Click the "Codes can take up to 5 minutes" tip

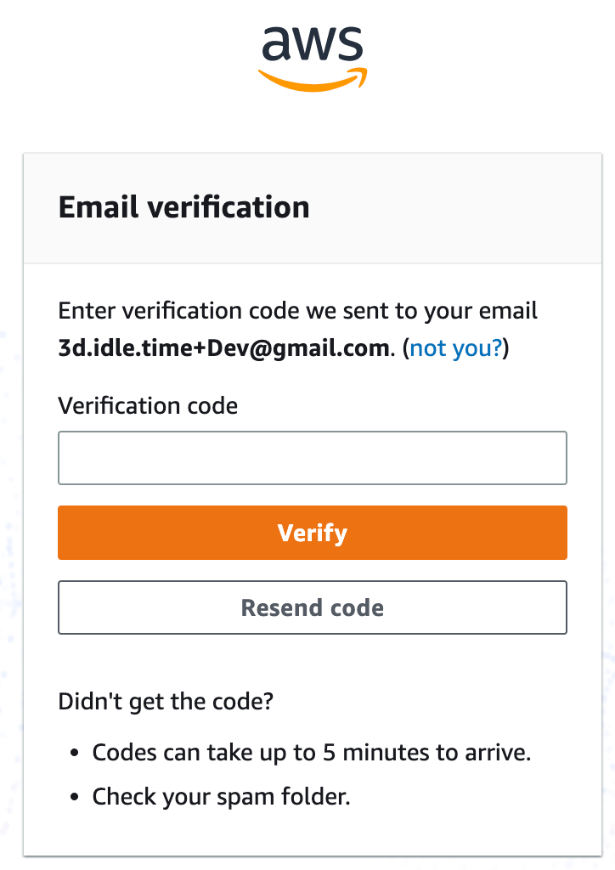[311, 753]
